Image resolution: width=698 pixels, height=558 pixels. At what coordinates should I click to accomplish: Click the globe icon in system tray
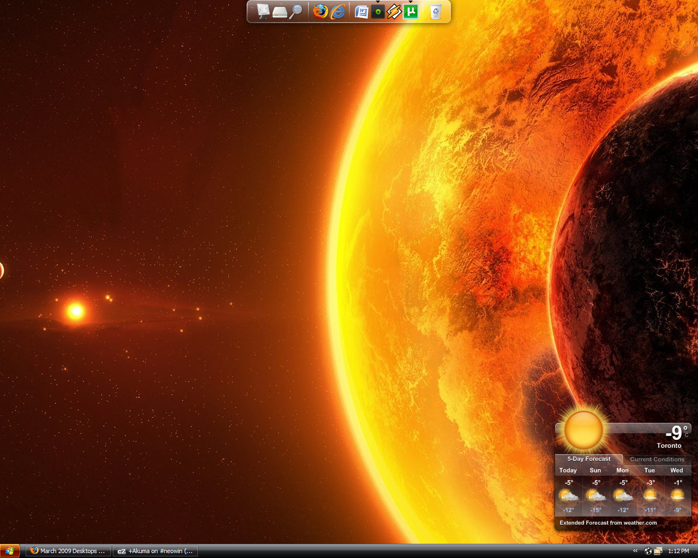[648, 551]
